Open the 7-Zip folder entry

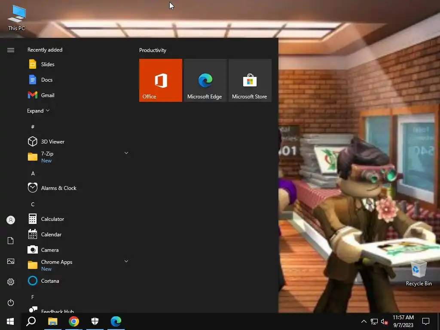click(79, 157)
